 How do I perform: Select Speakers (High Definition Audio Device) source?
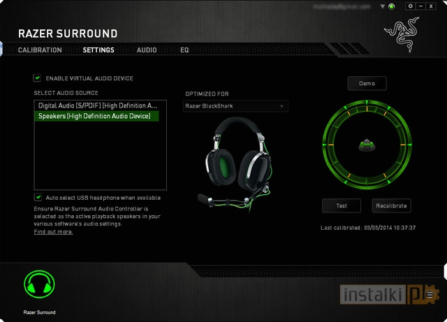(96, 116)
